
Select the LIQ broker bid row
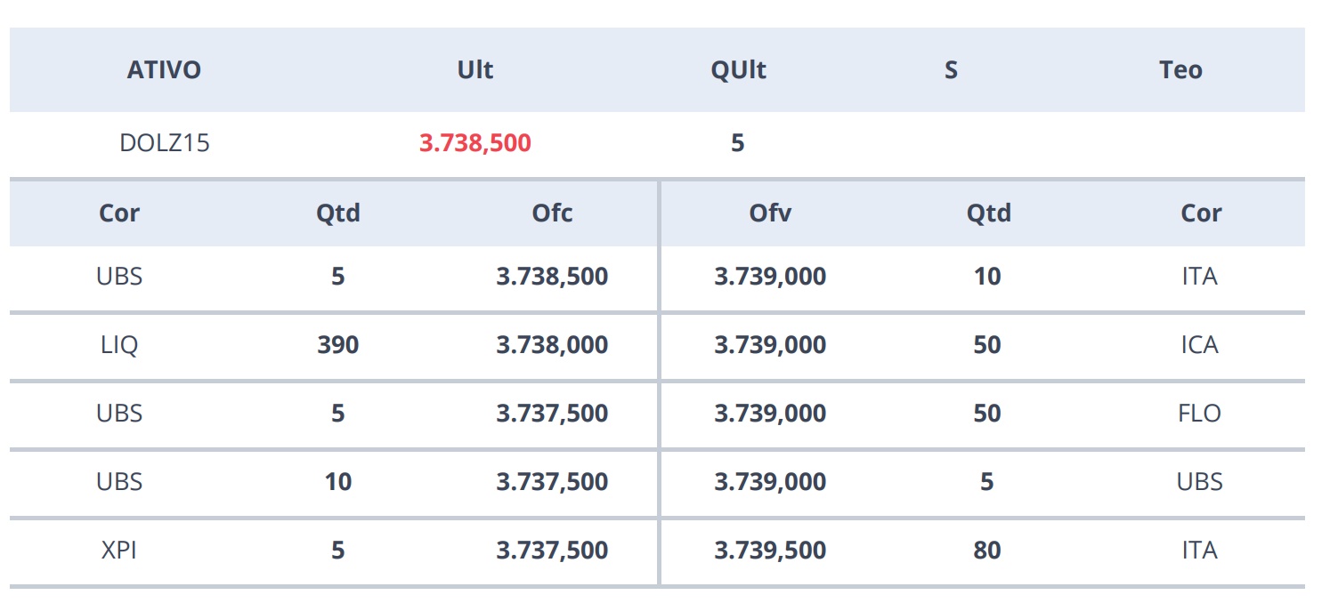tap(334, 345)
